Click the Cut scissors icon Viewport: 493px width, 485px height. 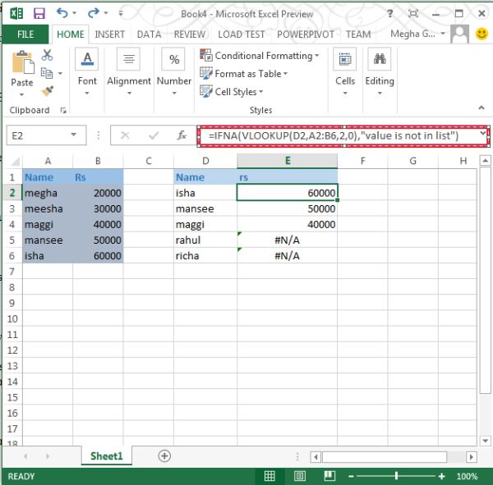[47, 55]
